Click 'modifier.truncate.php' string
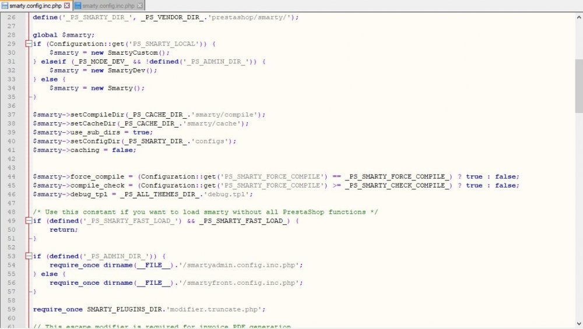The width and height of the screenshot is (583, 329). coord(214,309)
